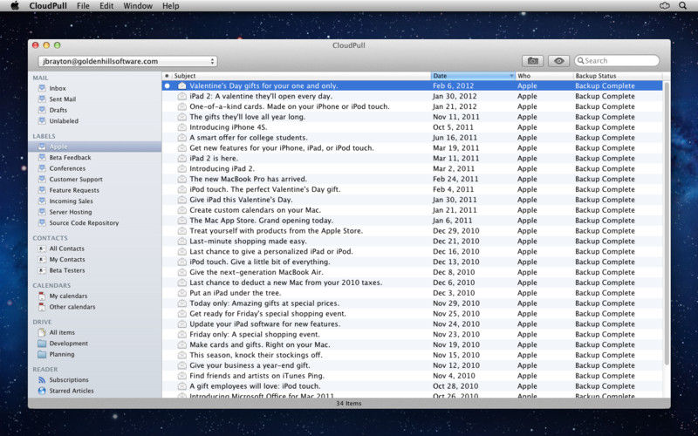This screenshot has width=698, height=436.
Task: Select 'Put an iPad under the tree.' message
Action: tap(412, 293)
